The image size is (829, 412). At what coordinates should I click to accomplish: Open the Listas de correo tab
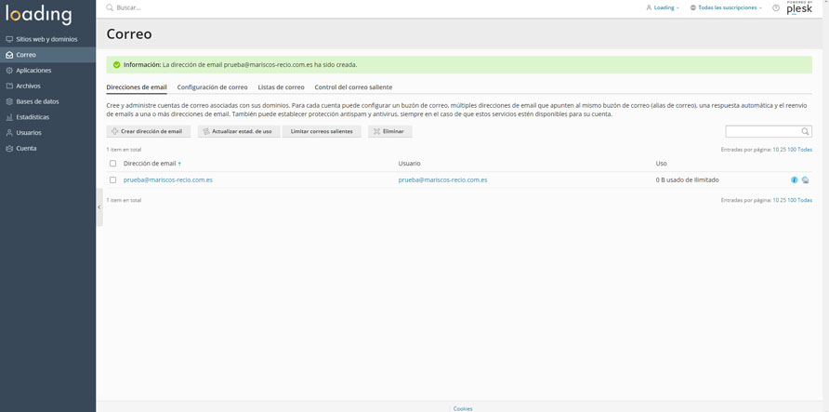pos(281,87)
